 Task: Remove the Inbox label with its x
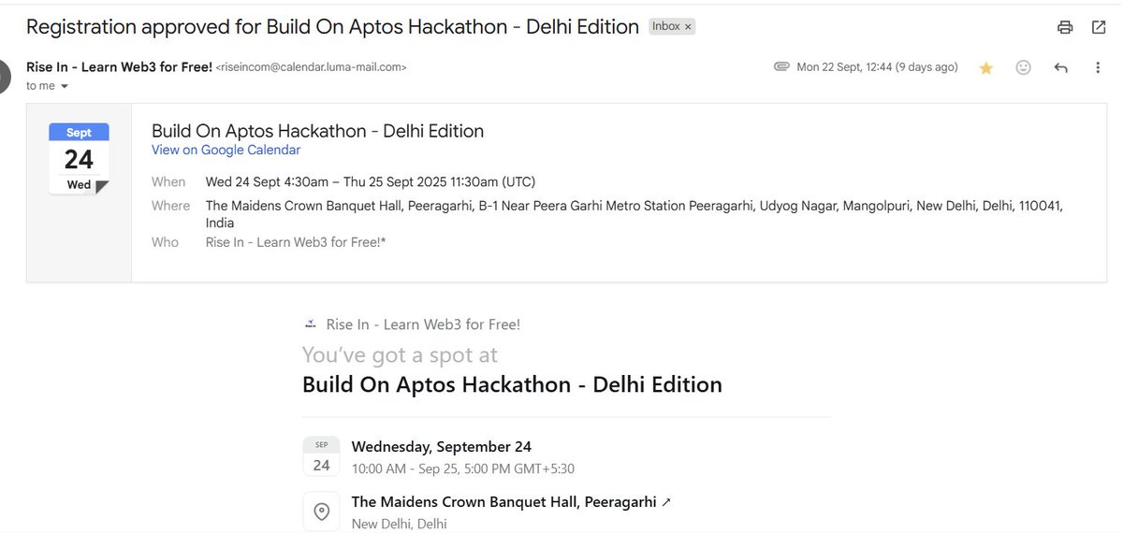pyautogui.click(x=688, y=27)
